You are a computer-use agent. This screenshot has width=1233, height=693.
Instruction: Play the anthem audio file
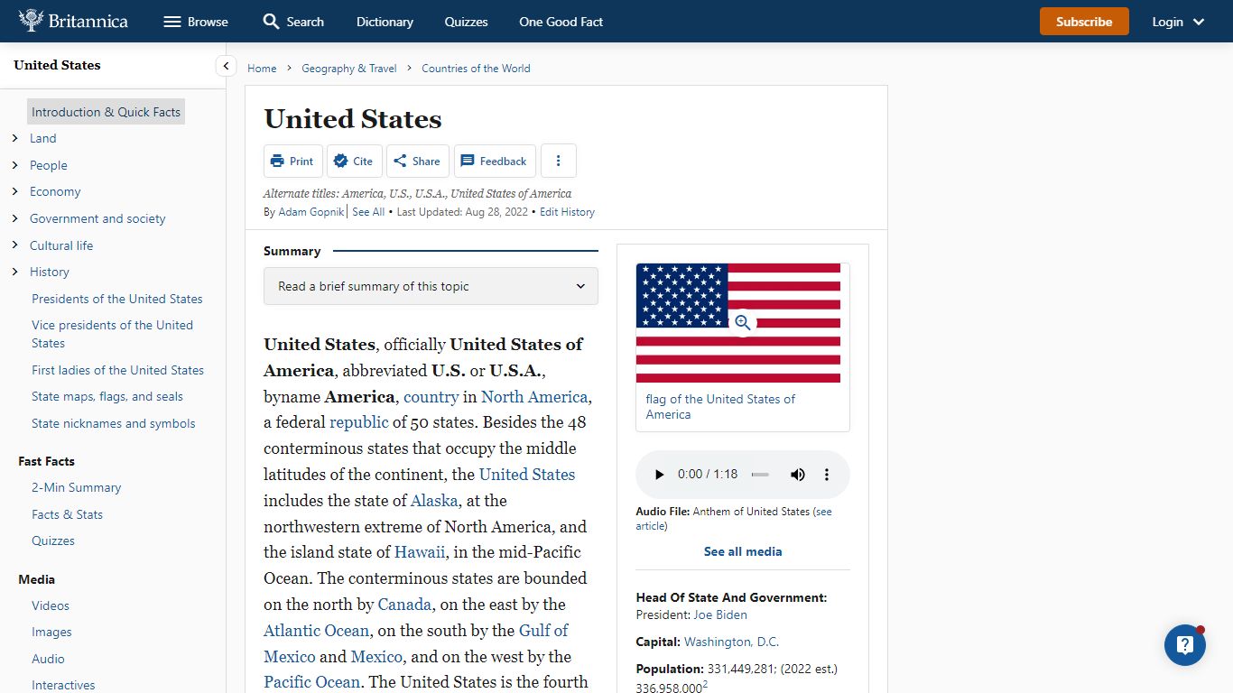point(659,475)
